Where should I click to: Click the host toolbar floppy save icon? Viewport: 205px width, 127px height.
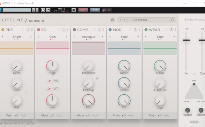pyautogui.click(x=48, y=10)
